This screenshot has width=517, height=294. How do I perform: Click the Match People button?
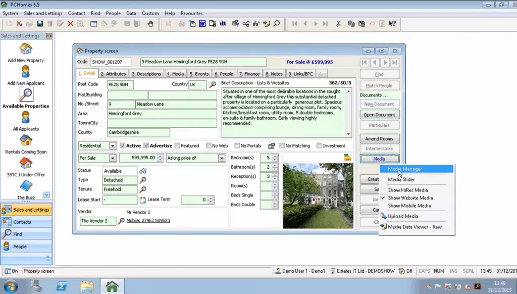coord(380,86)
